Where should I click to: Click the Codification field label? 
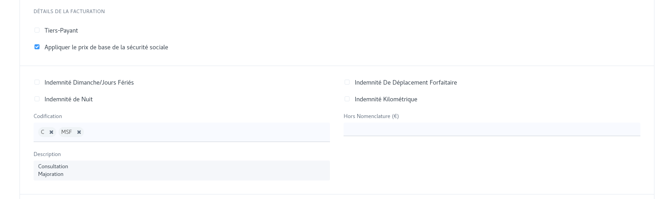click(48, 116)
